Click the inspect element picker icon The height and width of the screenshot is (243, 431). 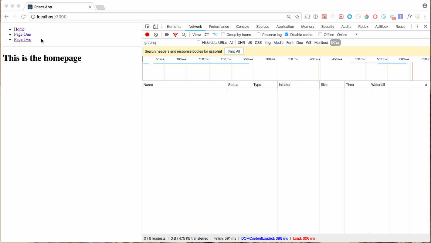[147, 27]
